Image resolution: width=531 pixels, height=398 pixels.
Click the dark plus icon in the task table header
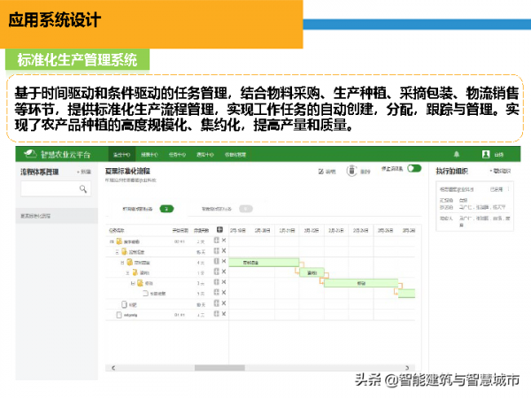click(219, 229)
